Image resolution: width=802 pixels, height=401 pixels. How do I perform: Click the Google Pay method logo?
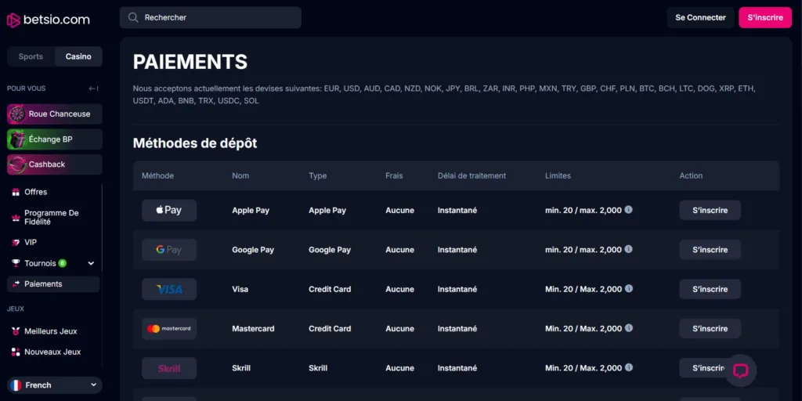coord(169,250)
